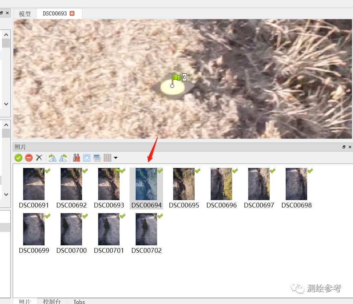Toggle the show depth maps icon
353x304 pixels.
point(97,158)
